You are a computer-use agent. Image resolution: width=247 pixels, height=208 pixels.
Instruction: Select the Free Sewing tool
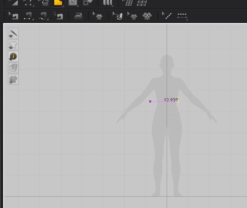(43, 16)
